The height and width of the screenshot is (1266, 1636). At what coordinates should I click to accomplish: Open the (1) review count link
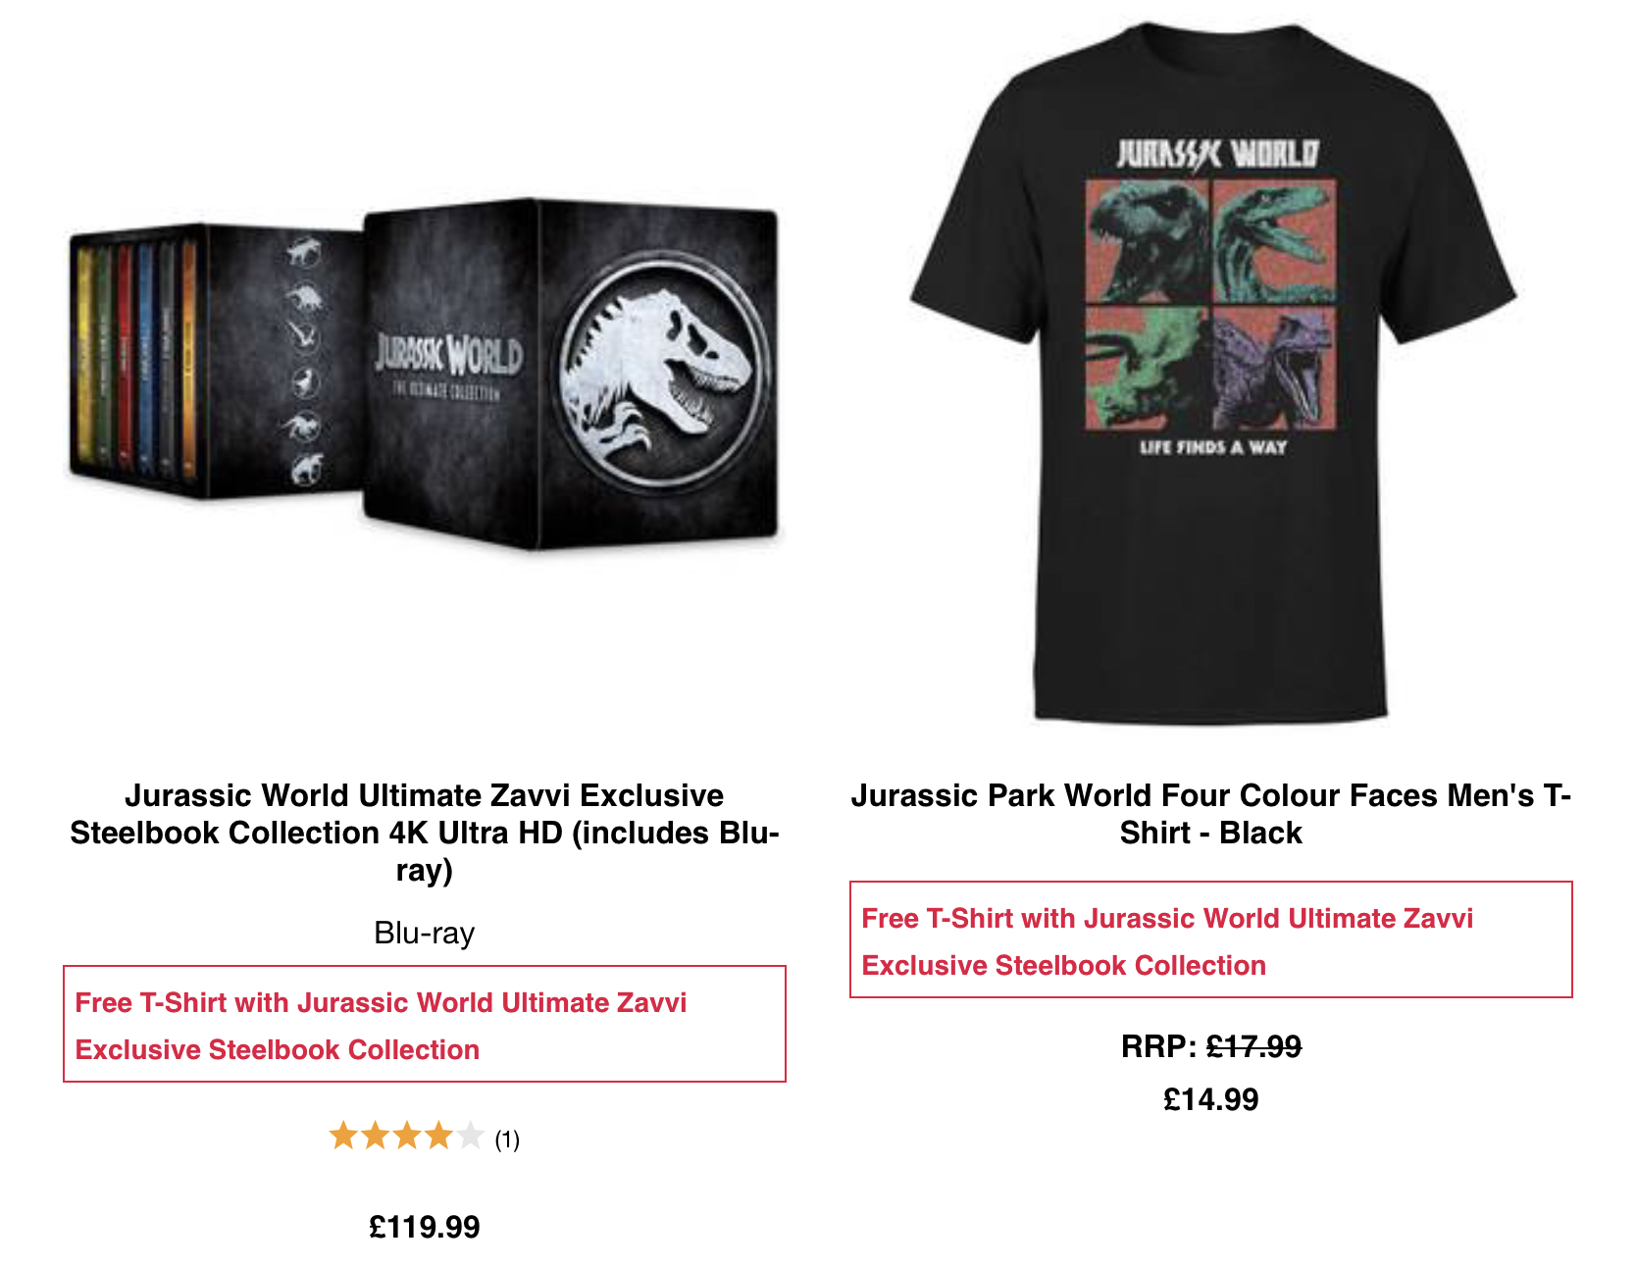pyautogui.click(x=507, y=1139)
